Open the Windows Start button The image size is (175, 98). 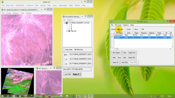coord(2,96)
